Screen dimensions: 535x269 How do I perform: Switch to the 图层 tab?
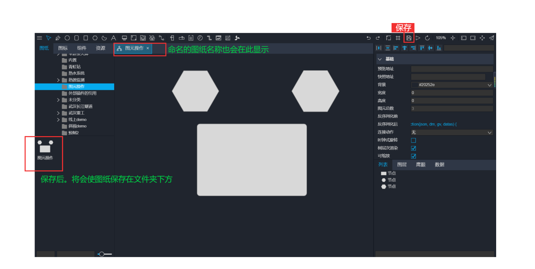pos(402,164)
